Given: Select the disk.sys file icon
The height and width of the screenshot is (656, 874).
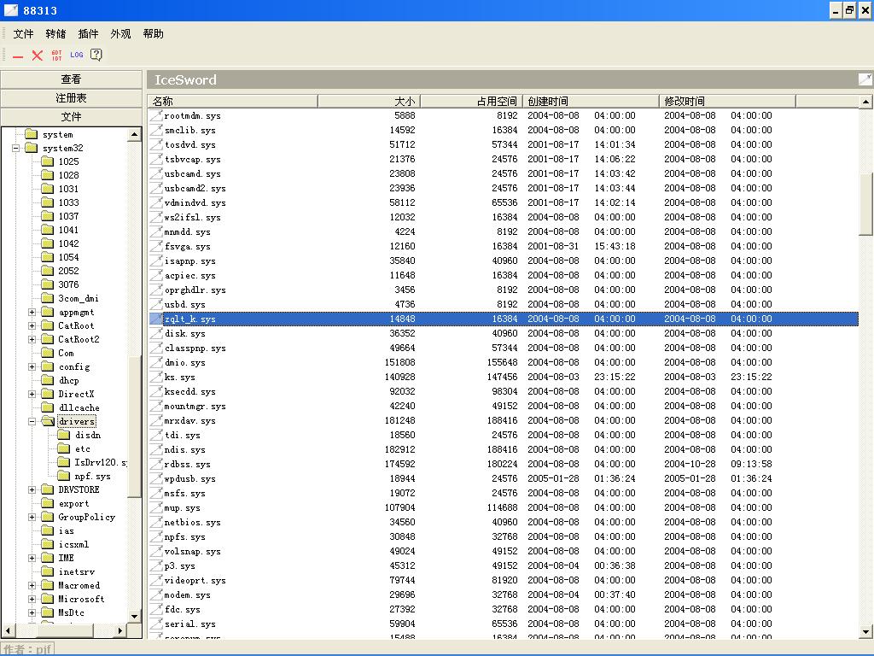Looking at the screenshot, I should pyautogui.click(x=156, y=333).
